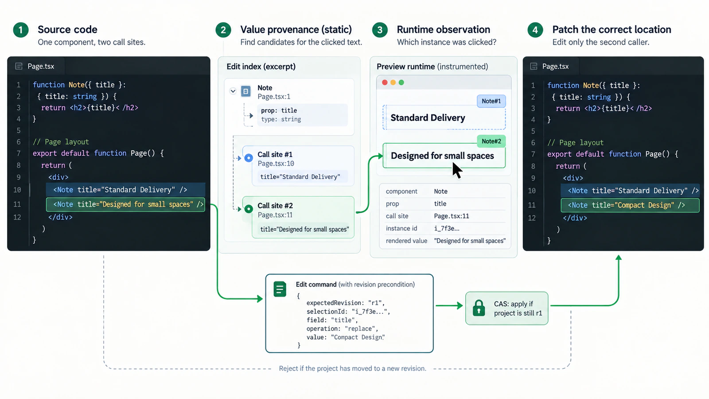Click the prop value "title" in the runtime table
This screenshot has height=399, width=709.
(x=440, y=203)
